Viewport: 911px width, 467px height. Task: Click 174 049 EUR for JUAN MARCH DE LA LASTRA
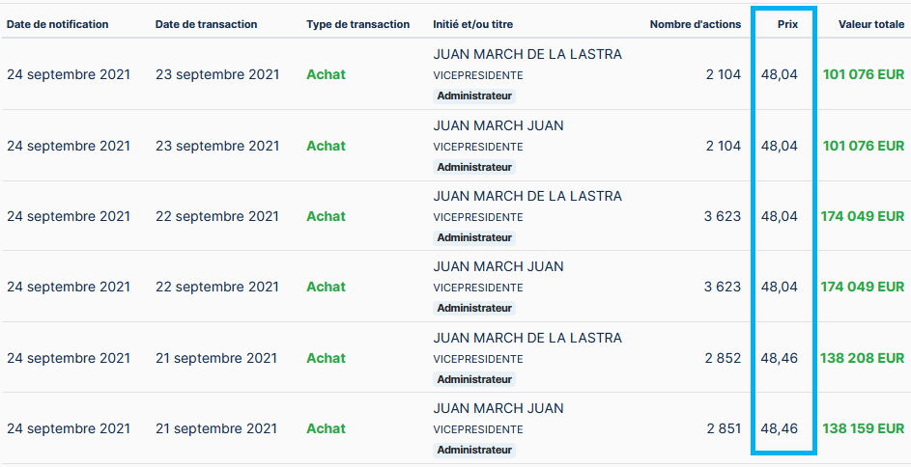click(x=862, y=216)
